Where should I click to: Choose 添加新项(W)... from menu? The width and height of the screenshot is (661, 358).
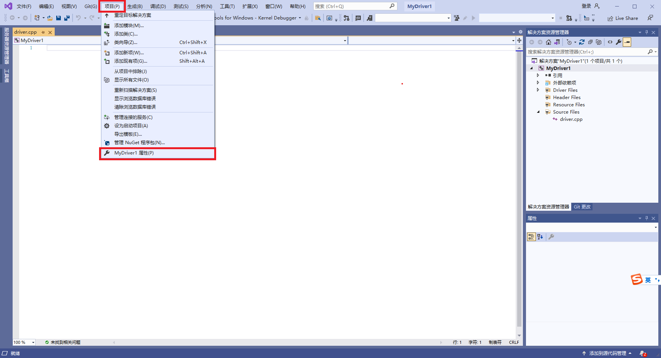[158, 53]
